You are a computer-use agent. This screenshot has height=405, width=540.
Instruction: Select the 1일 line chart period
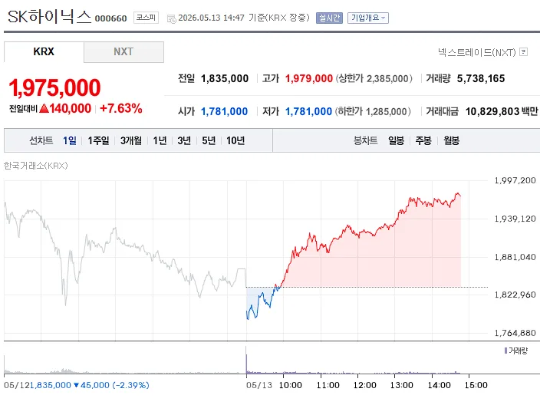click(70, 140)
